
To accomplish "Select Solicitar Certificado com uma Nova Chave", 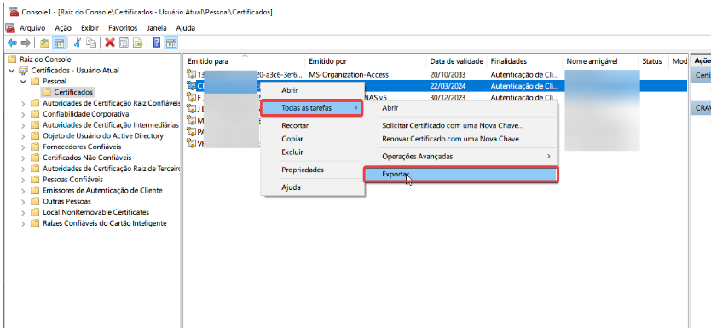I will point(460,125).
